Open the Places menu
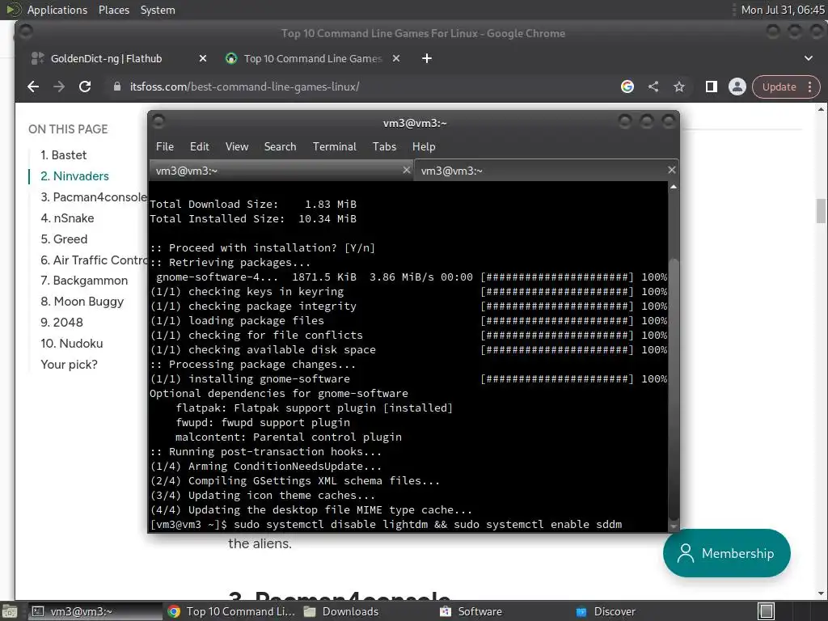Image resolution: width=828 pixels, height=621 pixels. [114, 10]
